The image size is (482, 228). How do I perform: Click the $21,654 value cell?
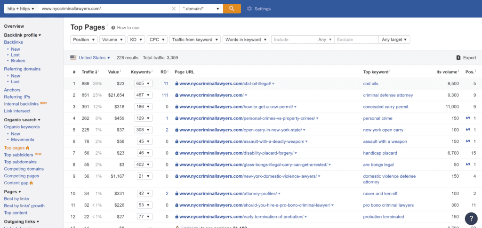pos(116,95)
